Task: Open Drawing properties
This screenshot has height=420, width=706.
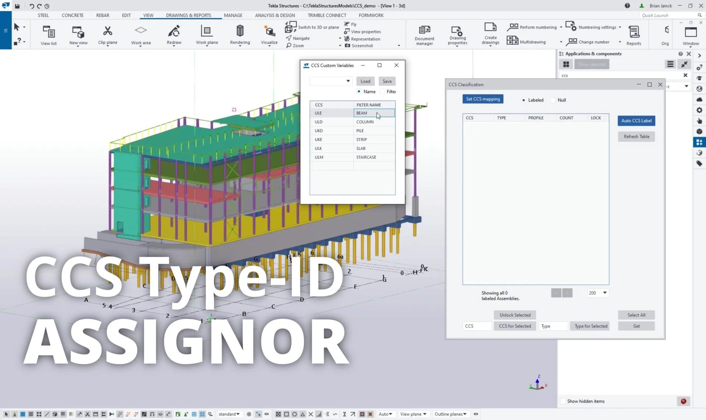Action: [457, 36]
